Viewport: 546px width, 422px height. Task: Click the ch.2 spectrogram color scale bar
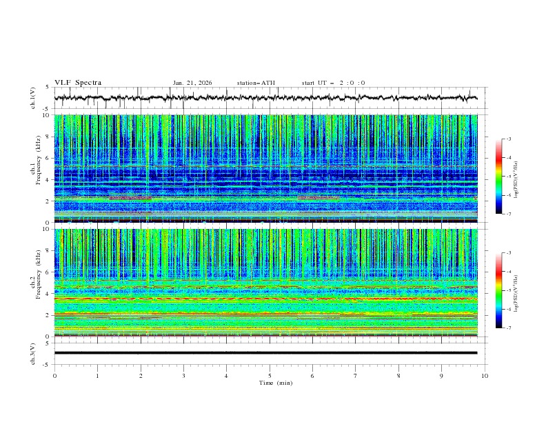(x=498, y=290)
